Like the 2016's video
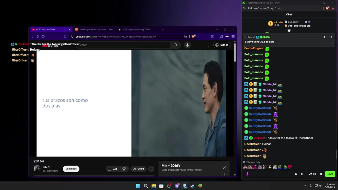Screen dimensions: 338x190 112,169
